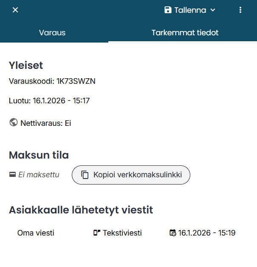Select the Oma viesti message row
The width and height of the screenshot is (257, 267).
36,233
